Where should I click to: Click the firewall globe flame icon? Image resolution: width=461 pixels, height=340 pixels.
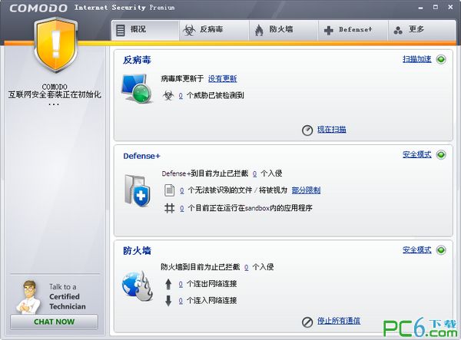click(x=138, y=286)
